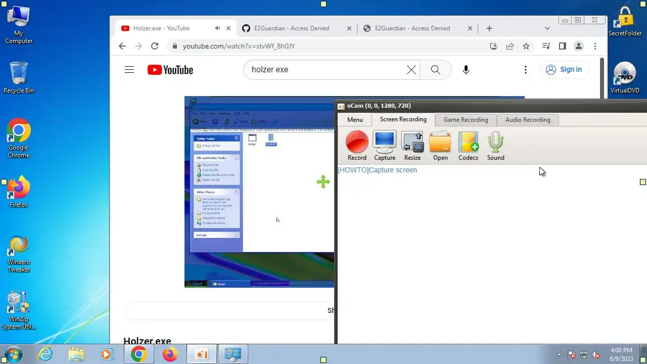The height and width of the screenshot is (364, 647).
Task: Search with your voice microphone on YouTube
Action: click(466, 70)
